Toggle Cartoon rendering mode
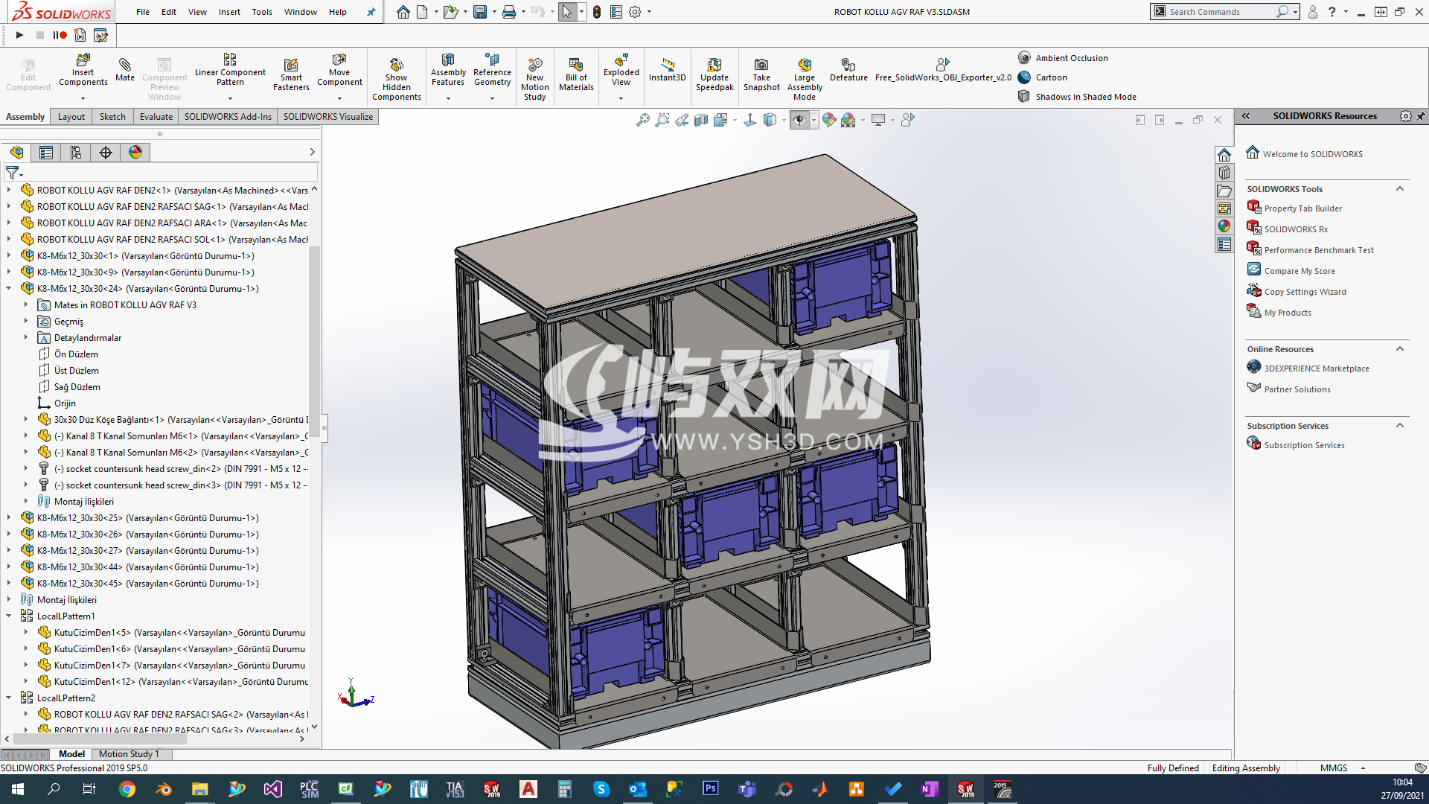Image resolution: width=1429 pixels, height=804 pixels. tap(1051, 77)
